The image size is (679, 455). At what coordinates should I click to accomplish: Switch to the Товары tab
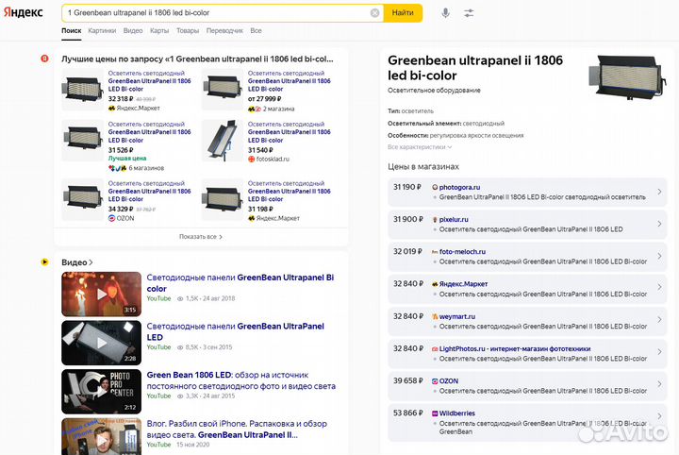pyautogui.click(x=188, y=31)
